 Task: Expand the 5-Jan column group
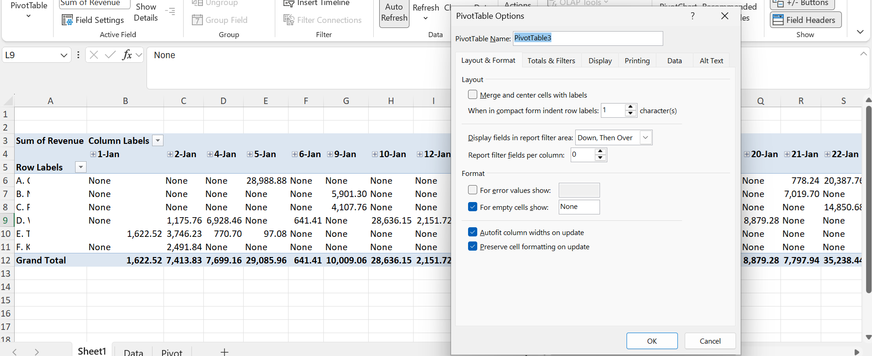point(250,154)
